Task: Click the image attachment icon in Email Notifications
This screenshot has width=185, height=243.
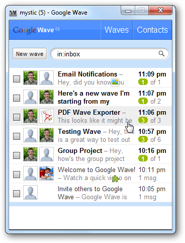Action: pos(115,83)
